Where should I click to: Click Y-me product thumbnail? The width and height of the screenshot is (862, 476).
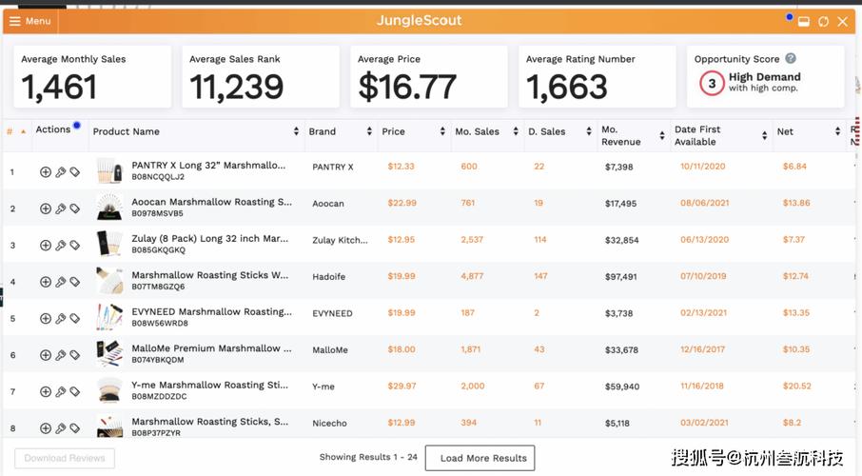[x=110, y=390]
